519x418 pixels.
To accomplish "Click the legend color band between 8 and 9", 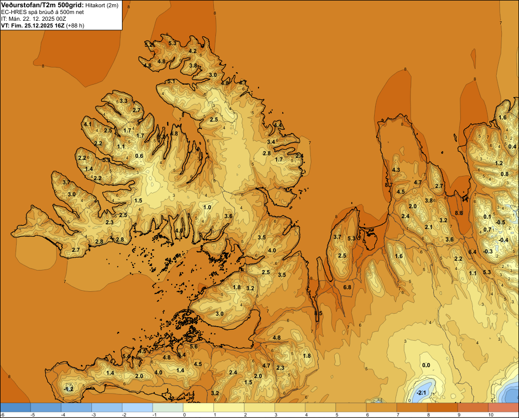I will click(x=443, y=408).
